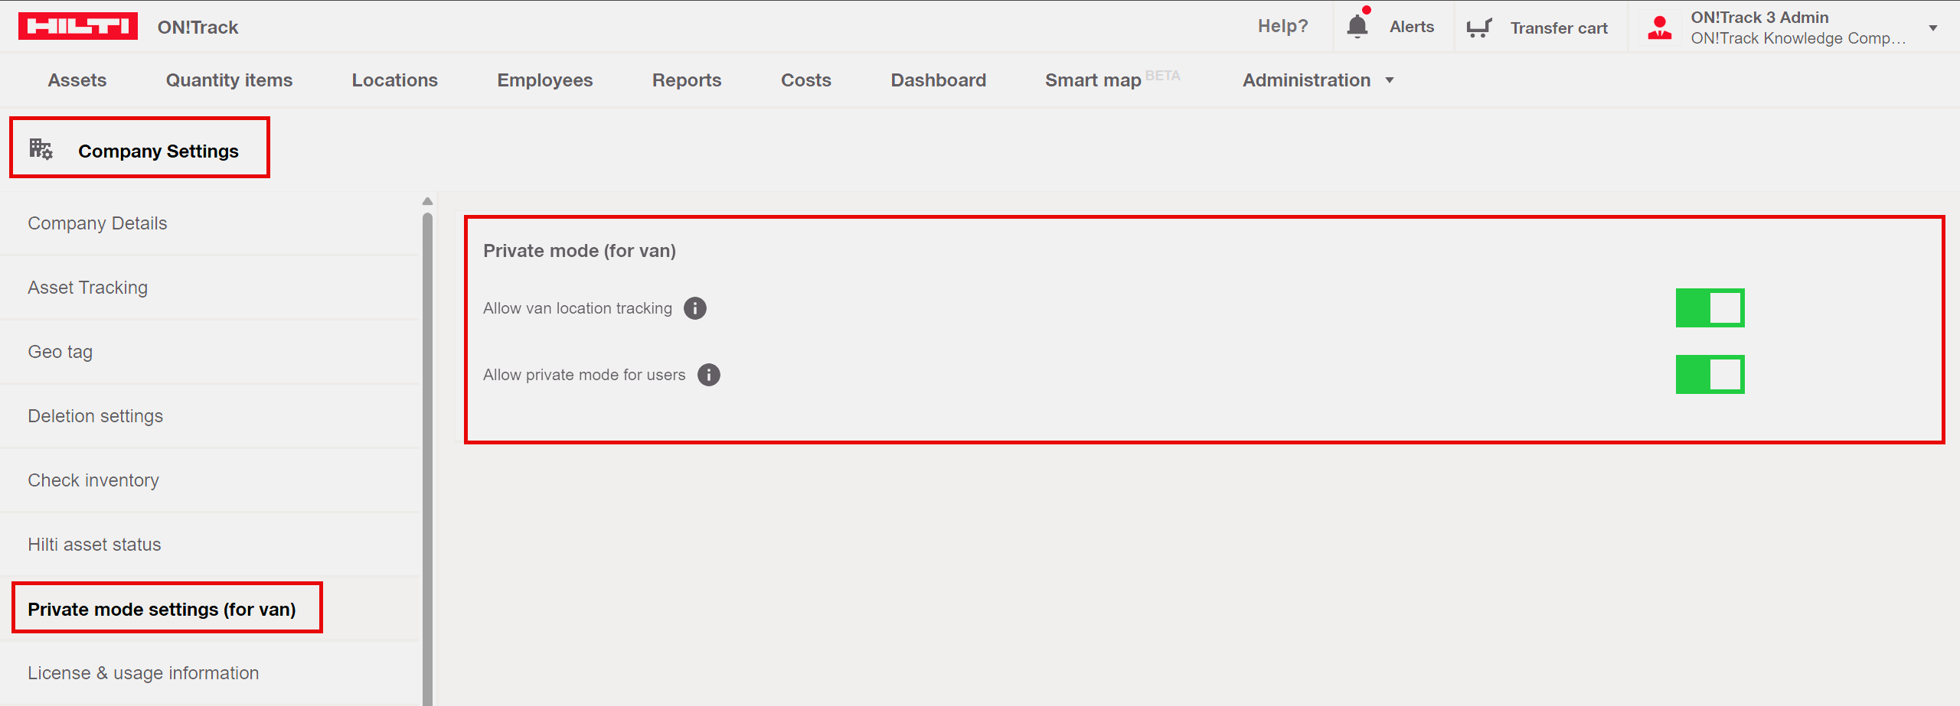The image size is (1960, 706).
Task: Expand the Administration dropdown arrow
Action: pyautogui.click(x=1390, y=80)
